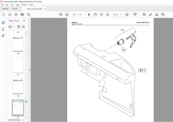Open the File menu
This screenshot has width=173, height=122.
click(x=2, y=5)
